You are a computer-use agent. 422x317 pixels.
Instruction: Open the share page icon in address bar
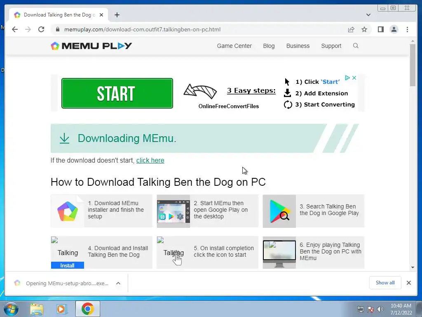point(351,29)
